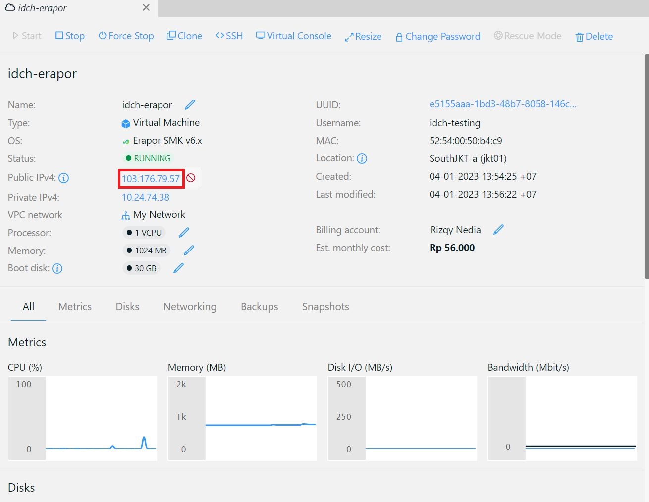Click the Delete button
Viewport: 649px width, 502px height.
coord(594,37)
